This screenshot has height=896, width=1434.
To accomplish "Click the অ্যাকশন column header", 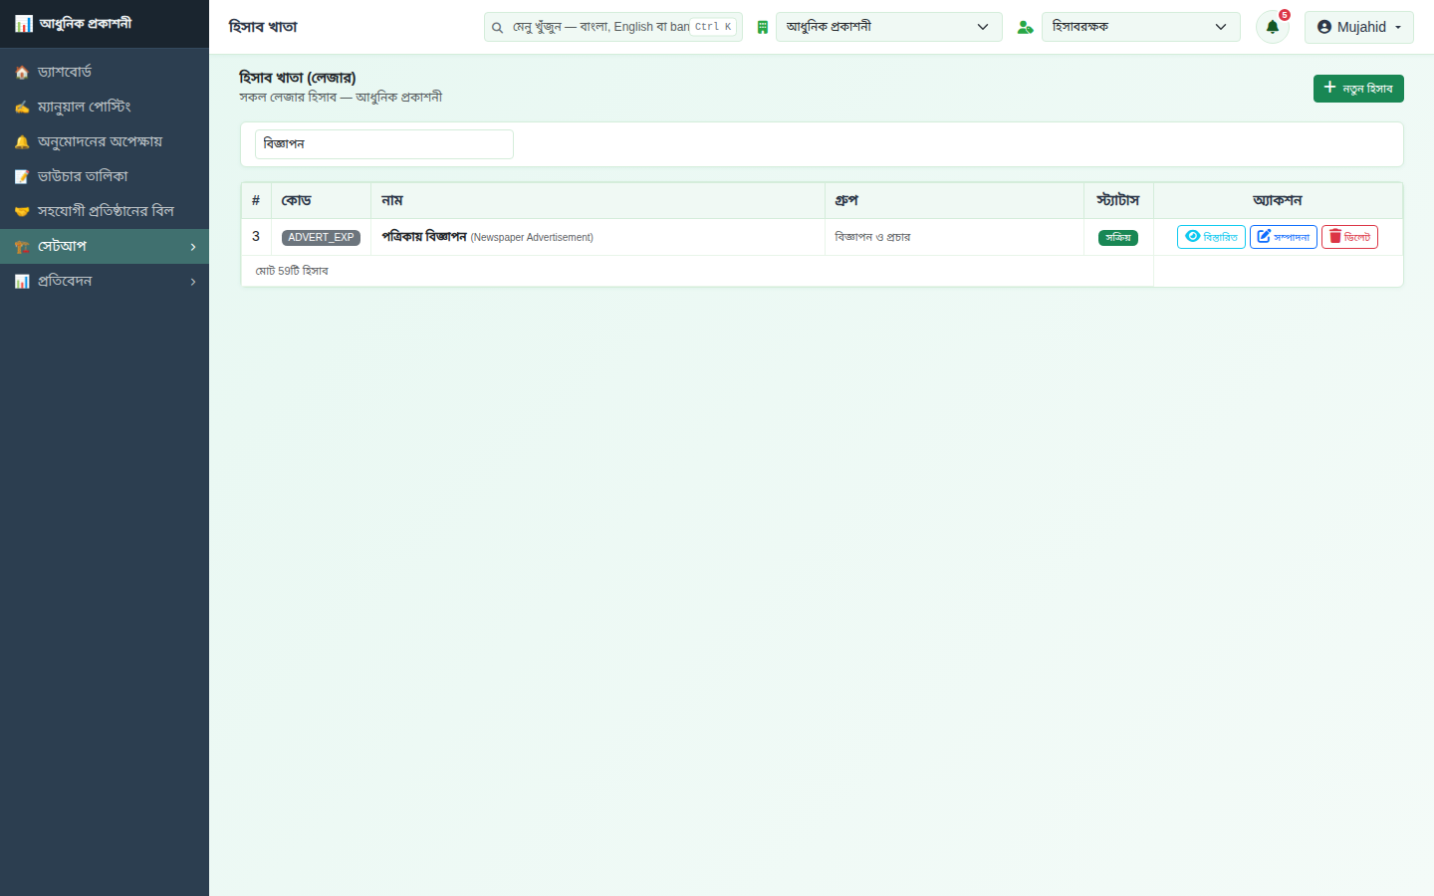I will tap(1278, 201).
